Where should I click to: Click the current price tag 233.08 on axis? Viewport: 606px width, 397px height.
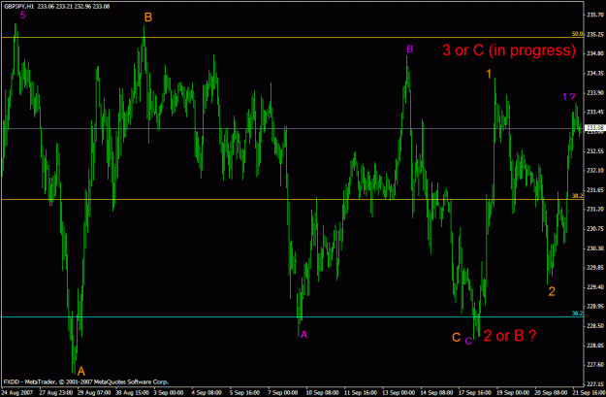pyautogui.click(x=594, y=128)
